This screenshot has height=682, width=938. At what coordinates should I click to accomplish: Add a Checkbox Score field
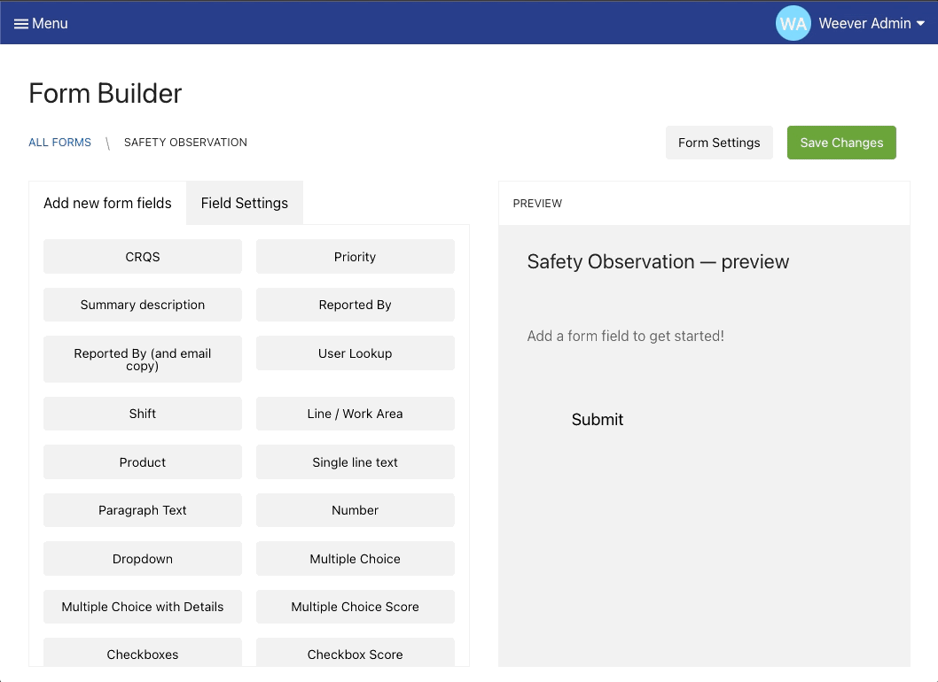[x=355, y=653]
